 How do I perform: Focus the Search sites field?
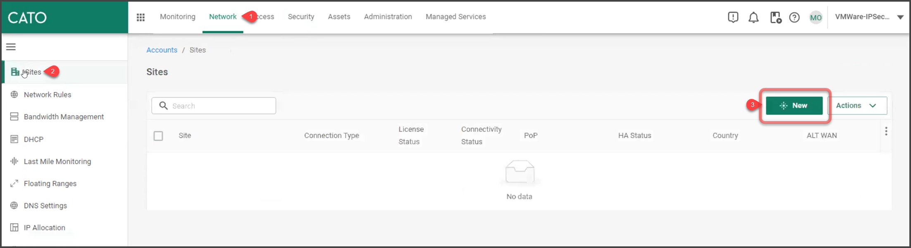click(x=214, y=106)
